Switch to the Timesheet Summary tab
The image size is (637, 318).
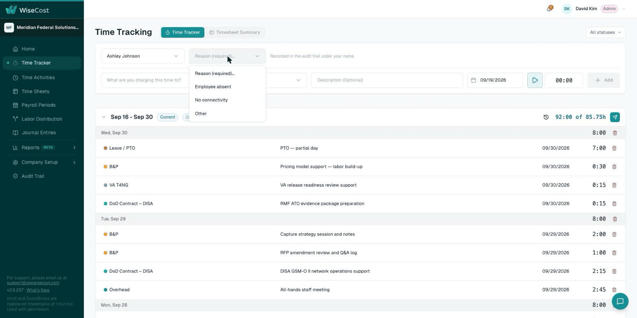(235, 32)
